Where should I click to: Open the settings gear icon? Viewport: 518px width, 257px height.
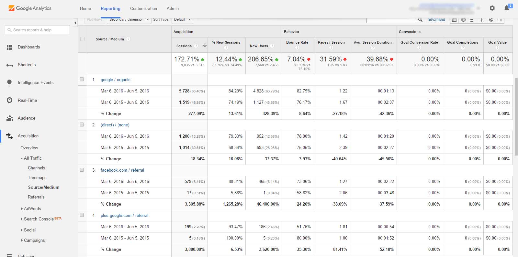point(492,8)
